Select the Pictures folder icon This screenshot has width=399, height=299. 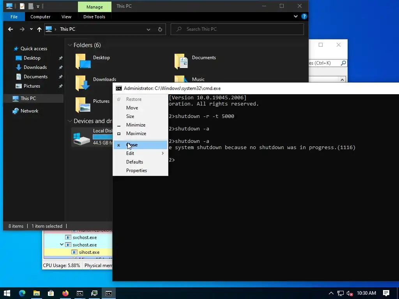click(83, 105)
